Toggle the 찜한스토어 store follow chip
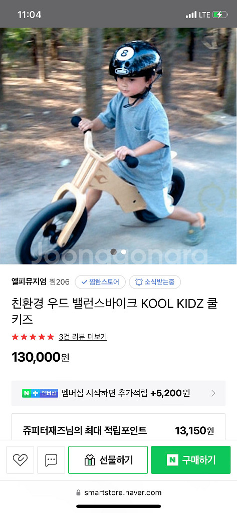 (x=100, y=282)
